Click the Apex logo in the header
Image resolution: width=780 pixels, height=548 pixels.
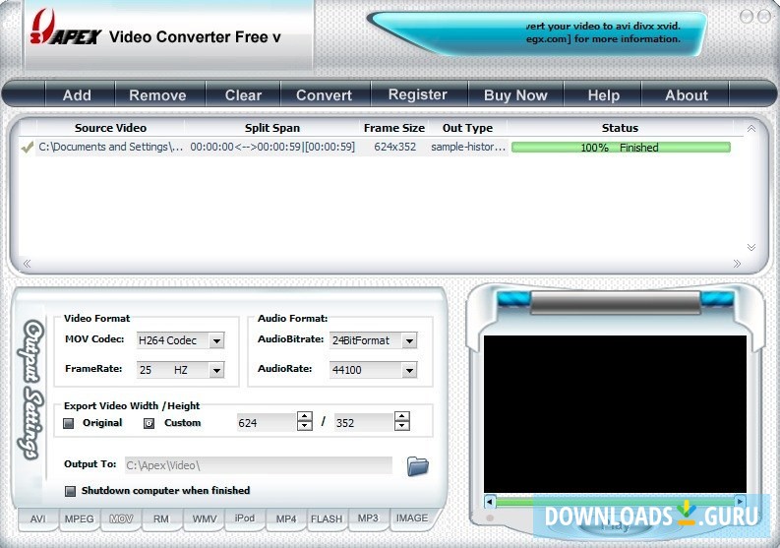pyautogui.click(x=66, y=29)
